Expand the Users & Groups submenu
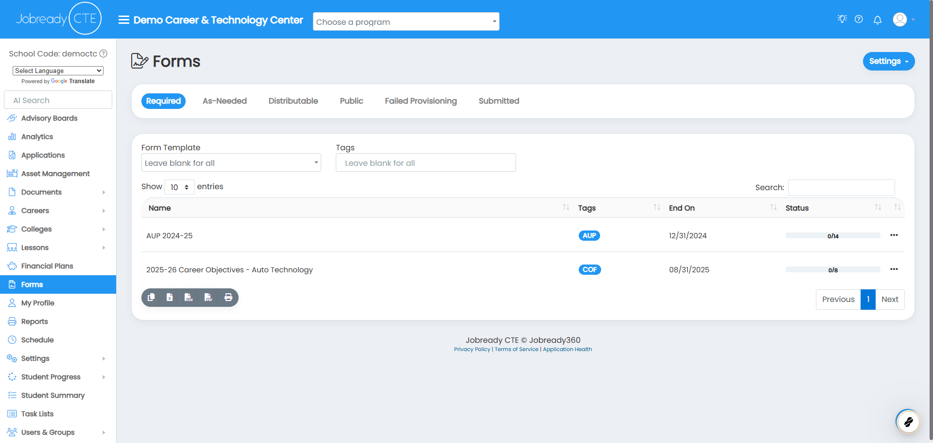The image size is (933, 443). (58, 432)
